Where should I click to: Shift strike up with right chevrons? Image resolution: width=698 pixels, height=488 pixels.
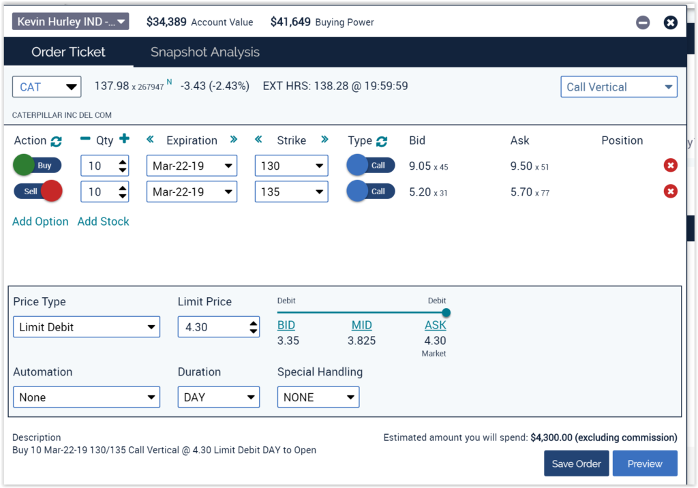(x=324, y=140)
